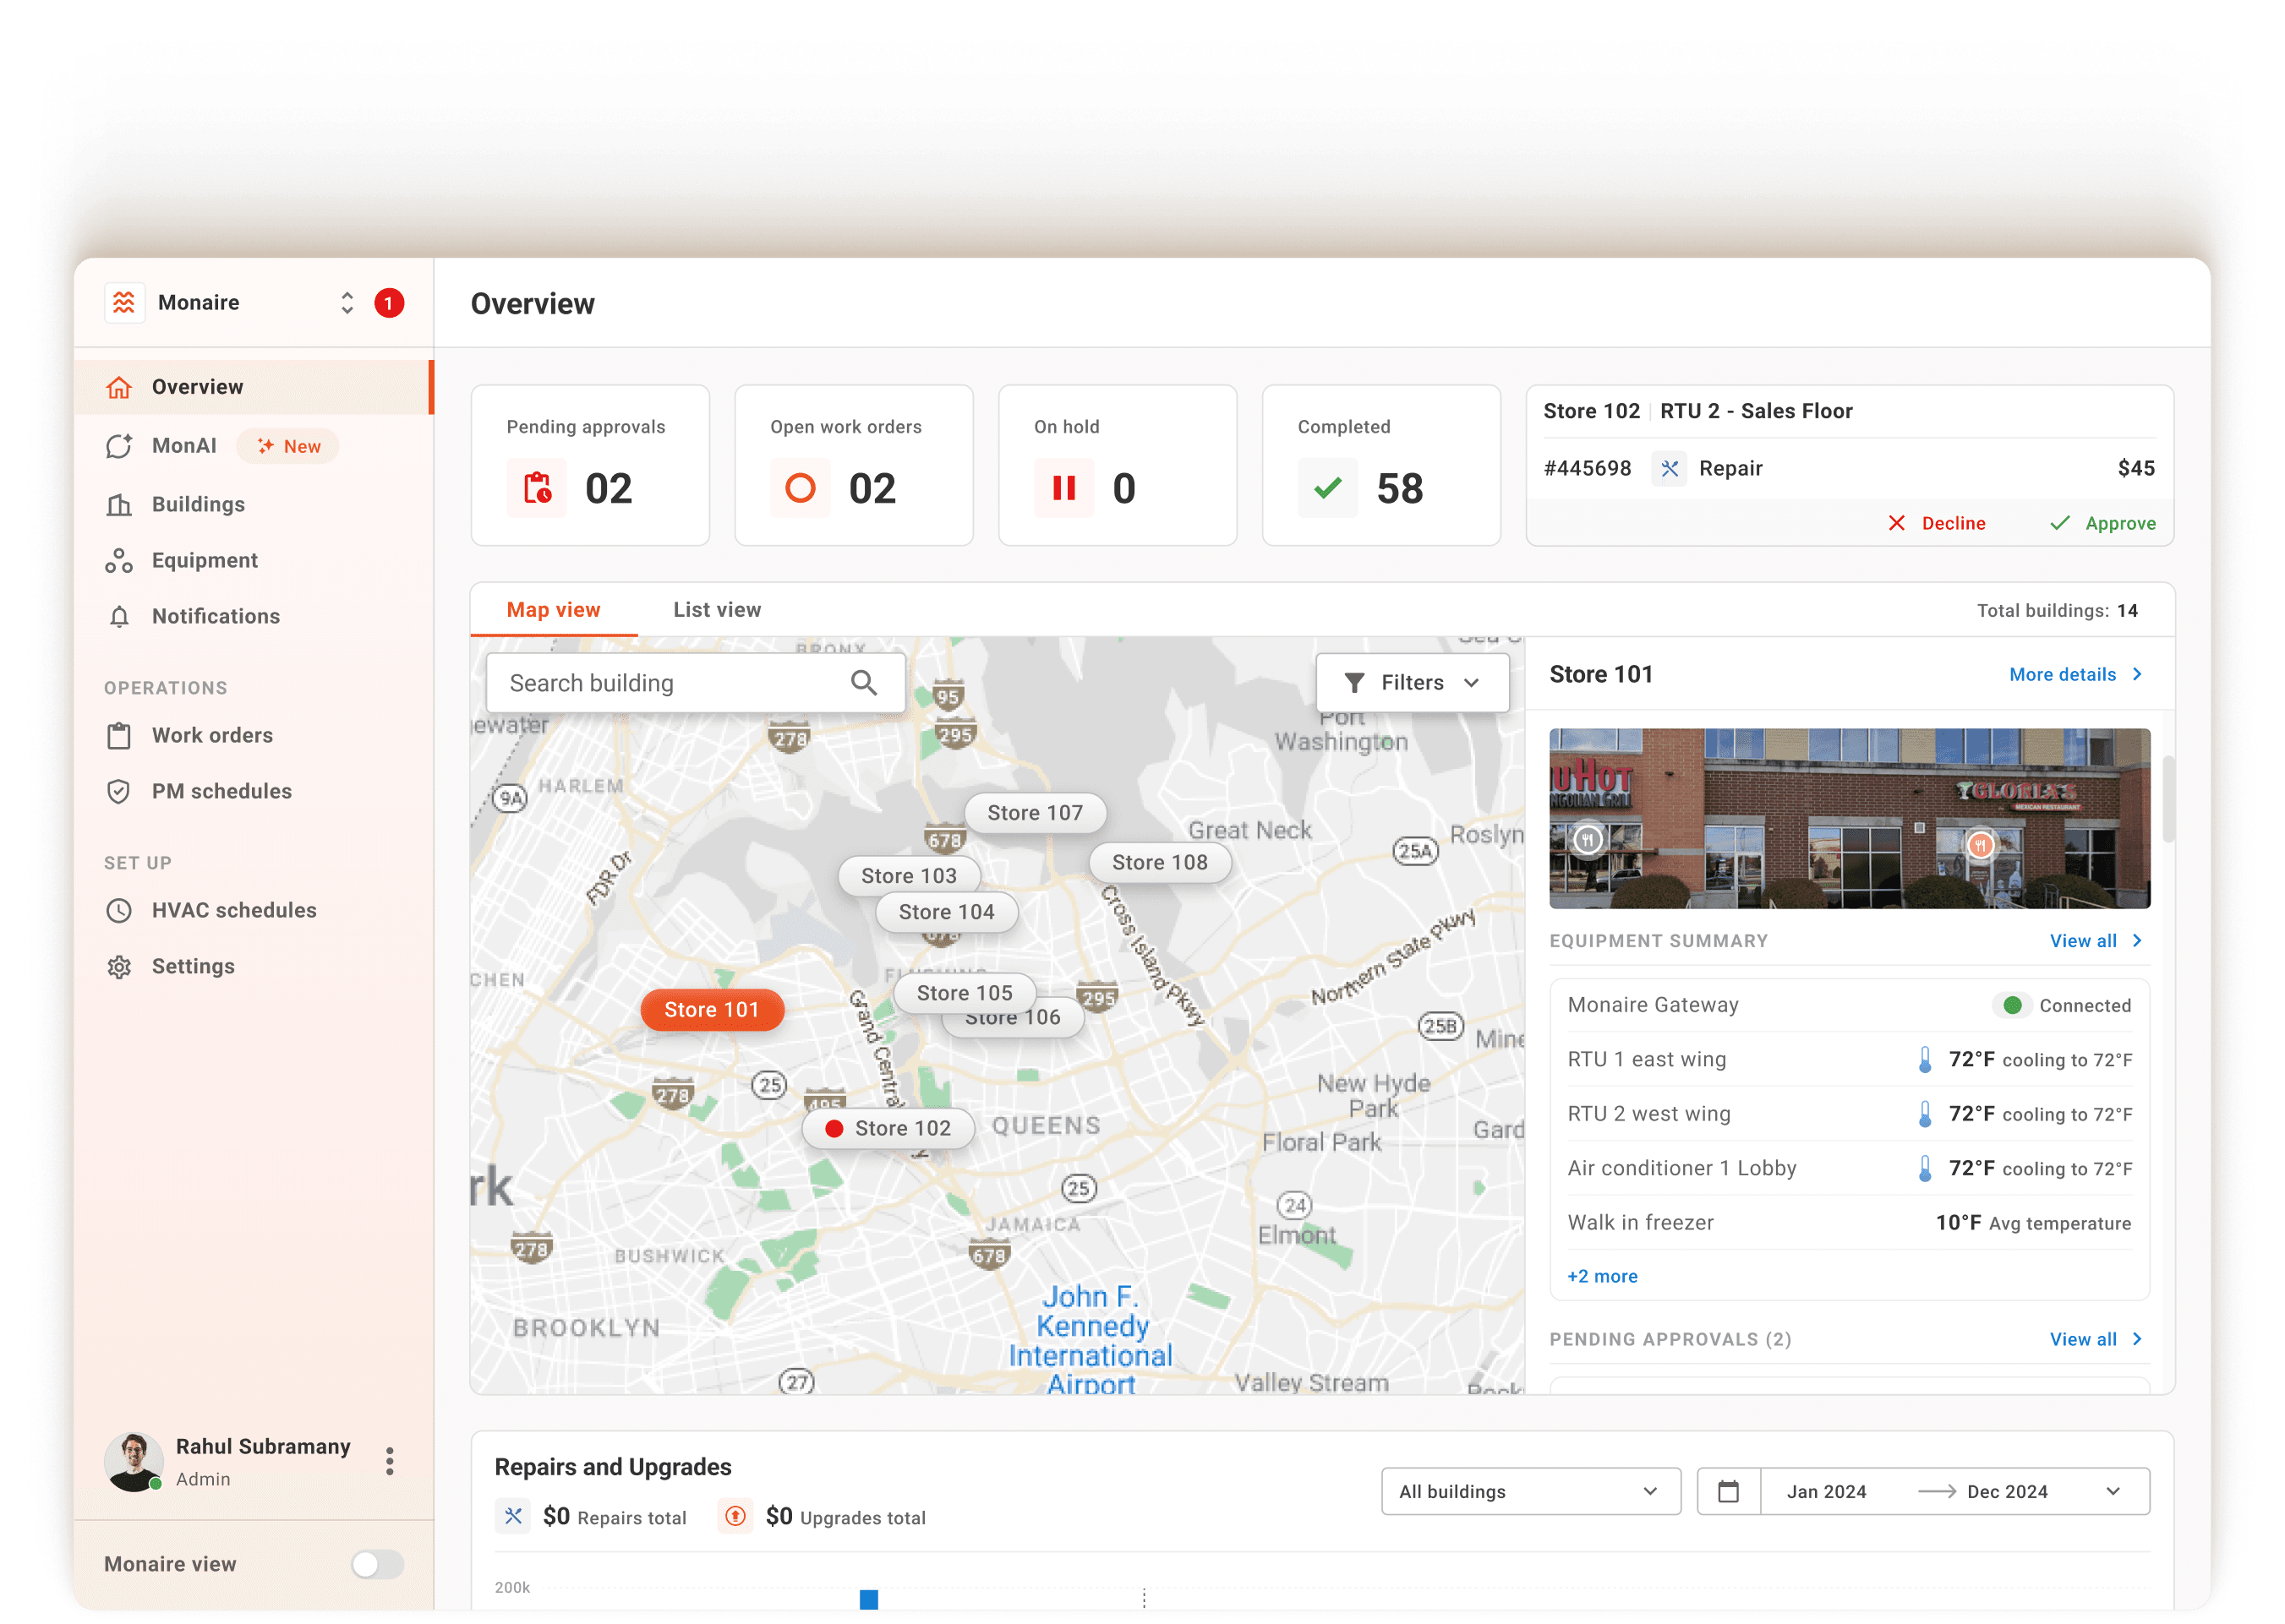Click the HVAC schedules clock icon
This screenshot has height=1624, width=2285.
coord(119,911)
